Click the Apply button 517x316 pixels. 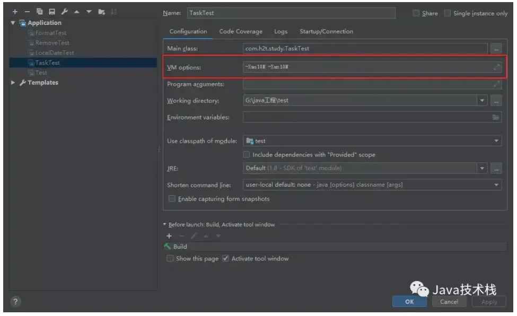(x=489, y=302)
